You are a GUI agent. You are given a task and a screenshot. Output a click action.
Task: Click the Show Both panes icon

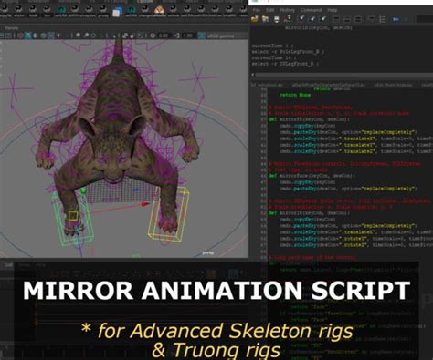(358, 19)
